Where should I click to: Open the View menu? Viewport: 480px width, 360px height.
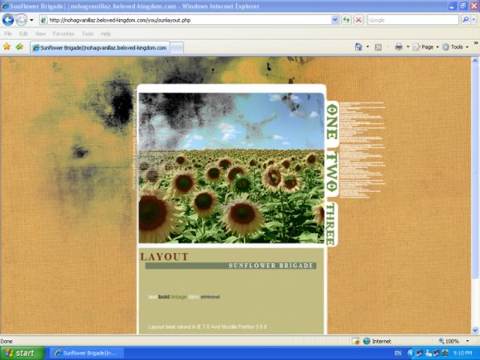[41, 34]
